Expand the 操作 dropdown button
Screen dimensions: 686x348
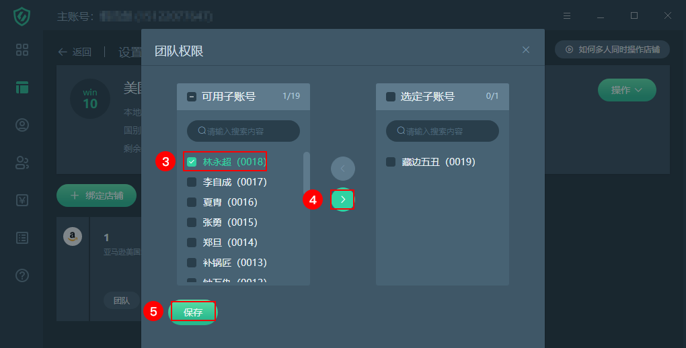coord(627,90)
